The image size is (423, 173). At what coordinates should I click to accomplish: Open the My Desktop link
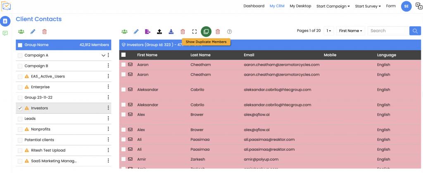[x=300, y=6]
